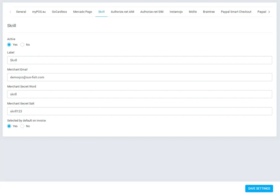Click the Selected by default on invoice label

[x=26, y=120]
